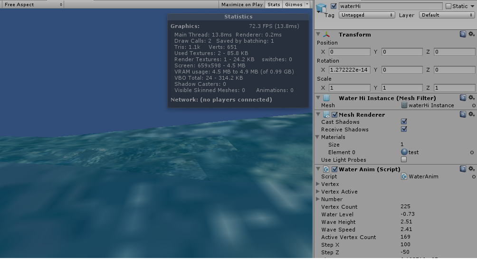The image size is (477, 259).
Task: Expand the Vertex Active array foldout
Action: click(318, 192)
